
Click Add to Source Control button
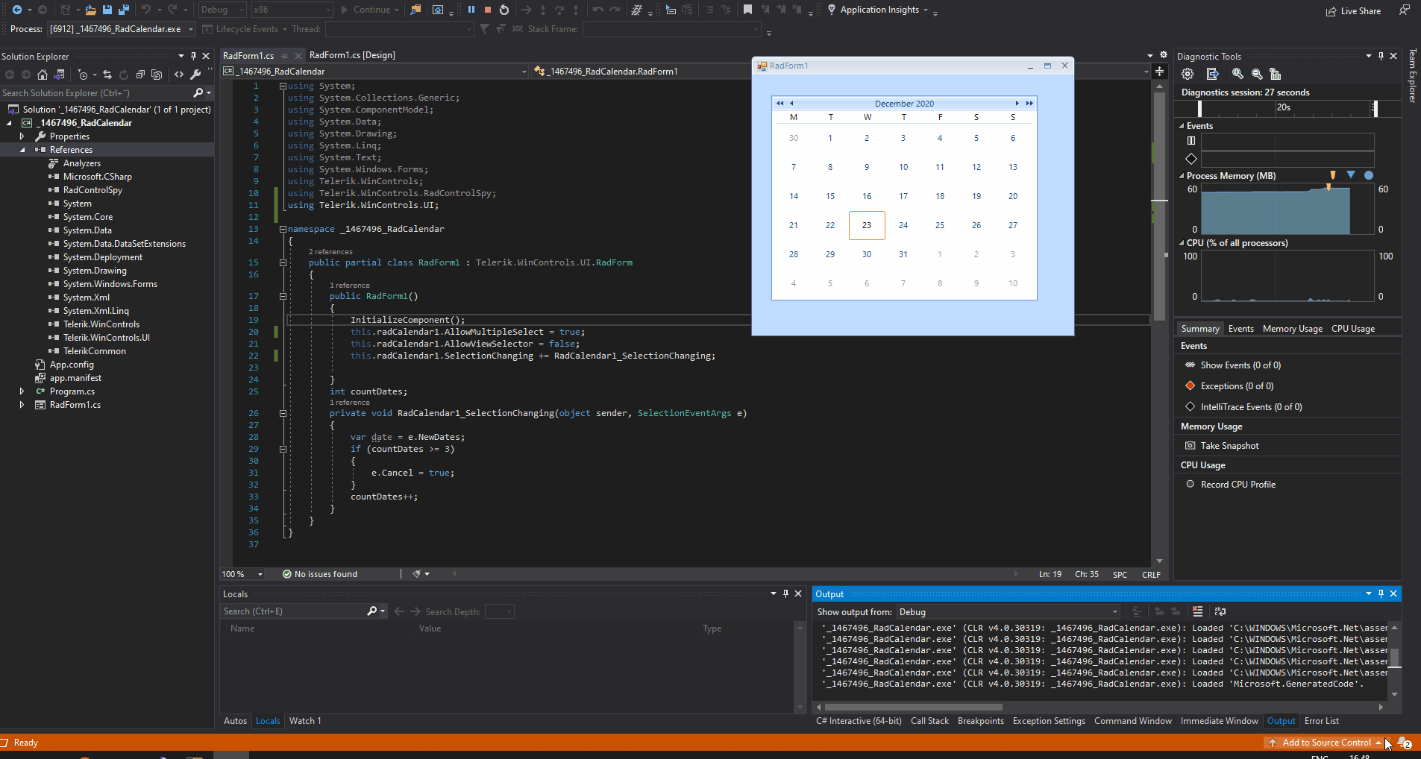[x=1326, y=743]
